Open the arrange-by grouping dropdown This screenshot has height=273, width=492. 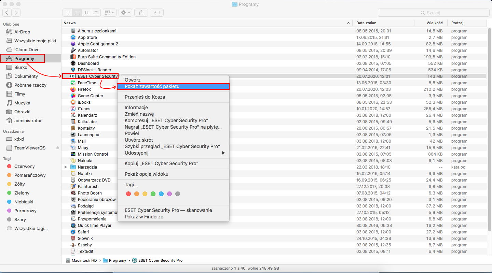coord(110,13)
